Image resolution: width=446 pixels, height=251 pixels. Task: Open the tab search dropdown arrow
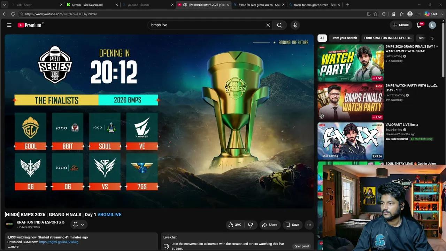pyautogui.click(x=5, y=5)
